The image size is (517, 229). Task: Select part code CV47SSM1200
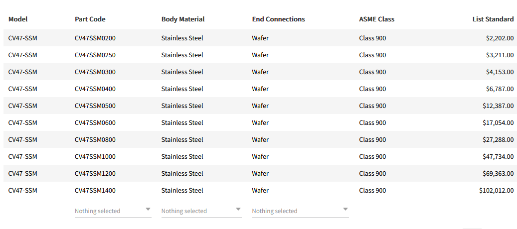pos(95,174)
